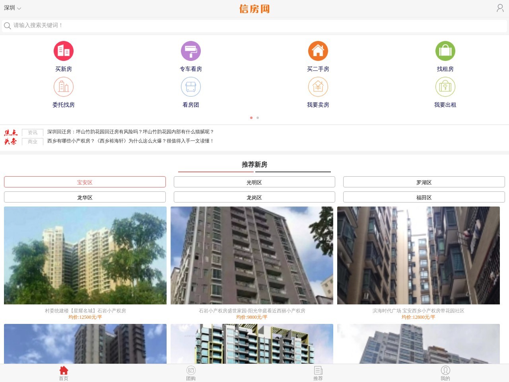Select the 宝安区 district filter
Viewport: 509px width, 382px height.
tap(85, 182)
